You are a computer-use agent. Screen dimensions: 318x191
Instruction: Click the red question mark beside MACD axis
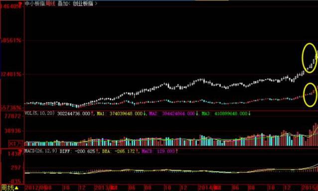pyautogui.click(x=20, y=152)
